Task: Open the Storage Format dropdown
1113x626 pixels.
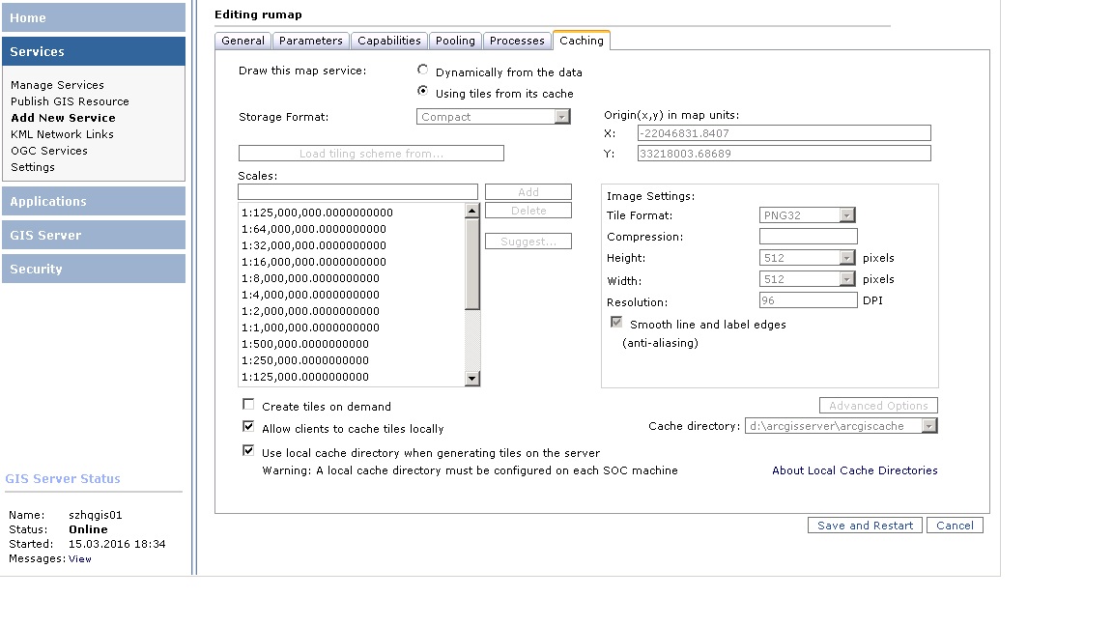Action: (x=561, y=117)
